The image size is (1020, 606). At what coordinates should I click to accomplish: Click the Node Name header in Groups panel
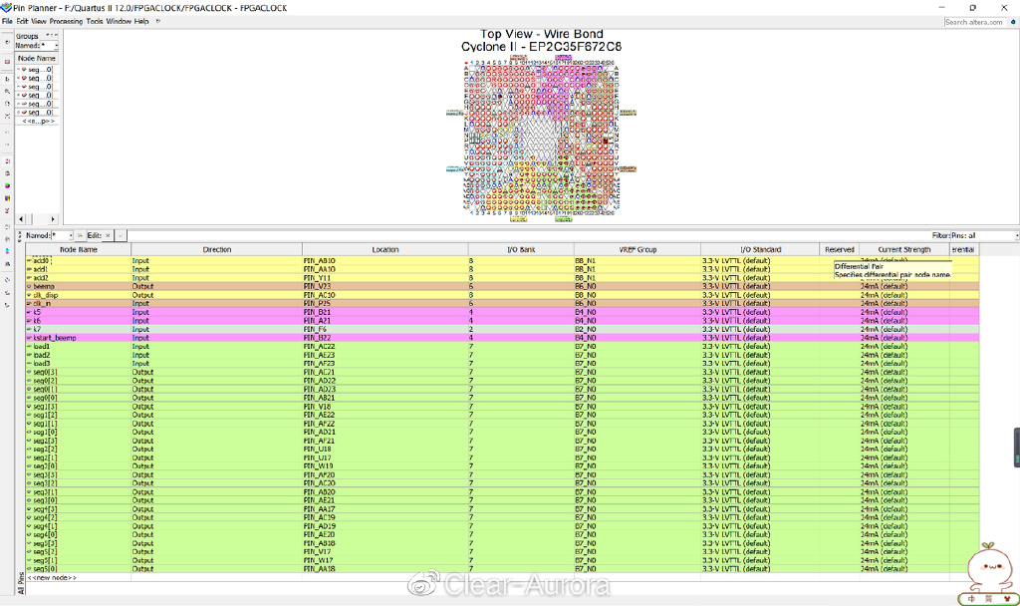tap(37, 58)
